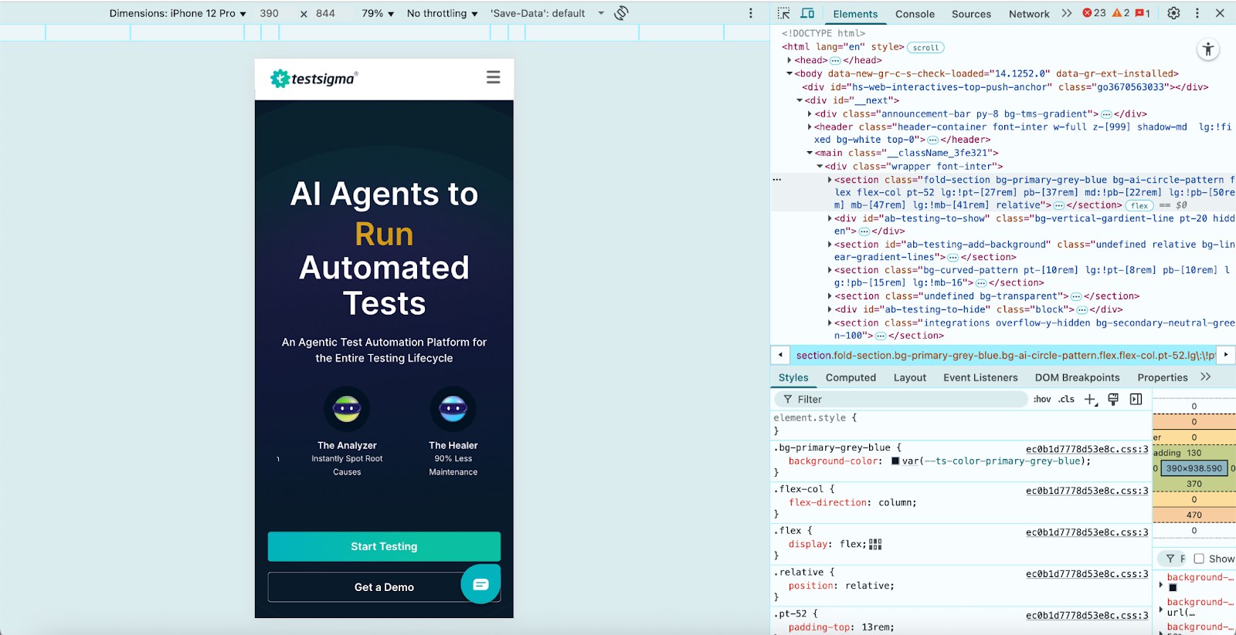Open the 79% zoom dropdown

coord(378,13)
